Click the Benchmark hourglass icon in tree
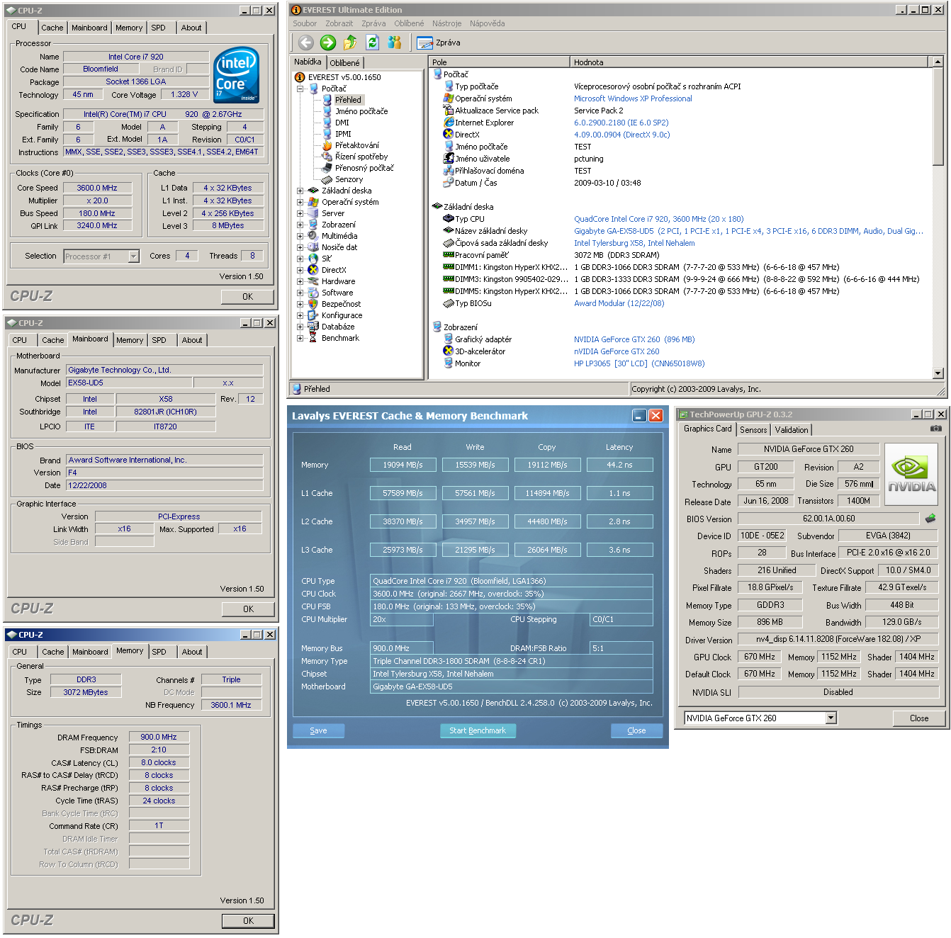The height and width of the screenshot is (938, 951). click(x=313, y=338)
